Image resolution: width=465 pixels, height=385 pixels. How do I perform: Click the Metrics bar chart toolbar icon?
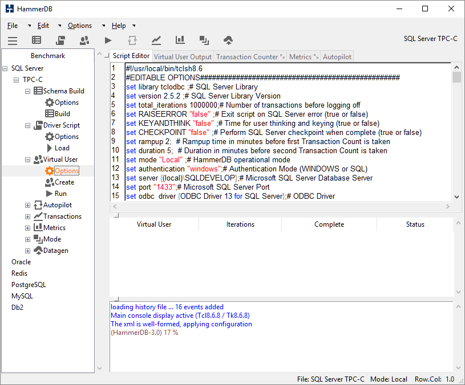click(180, 40)
